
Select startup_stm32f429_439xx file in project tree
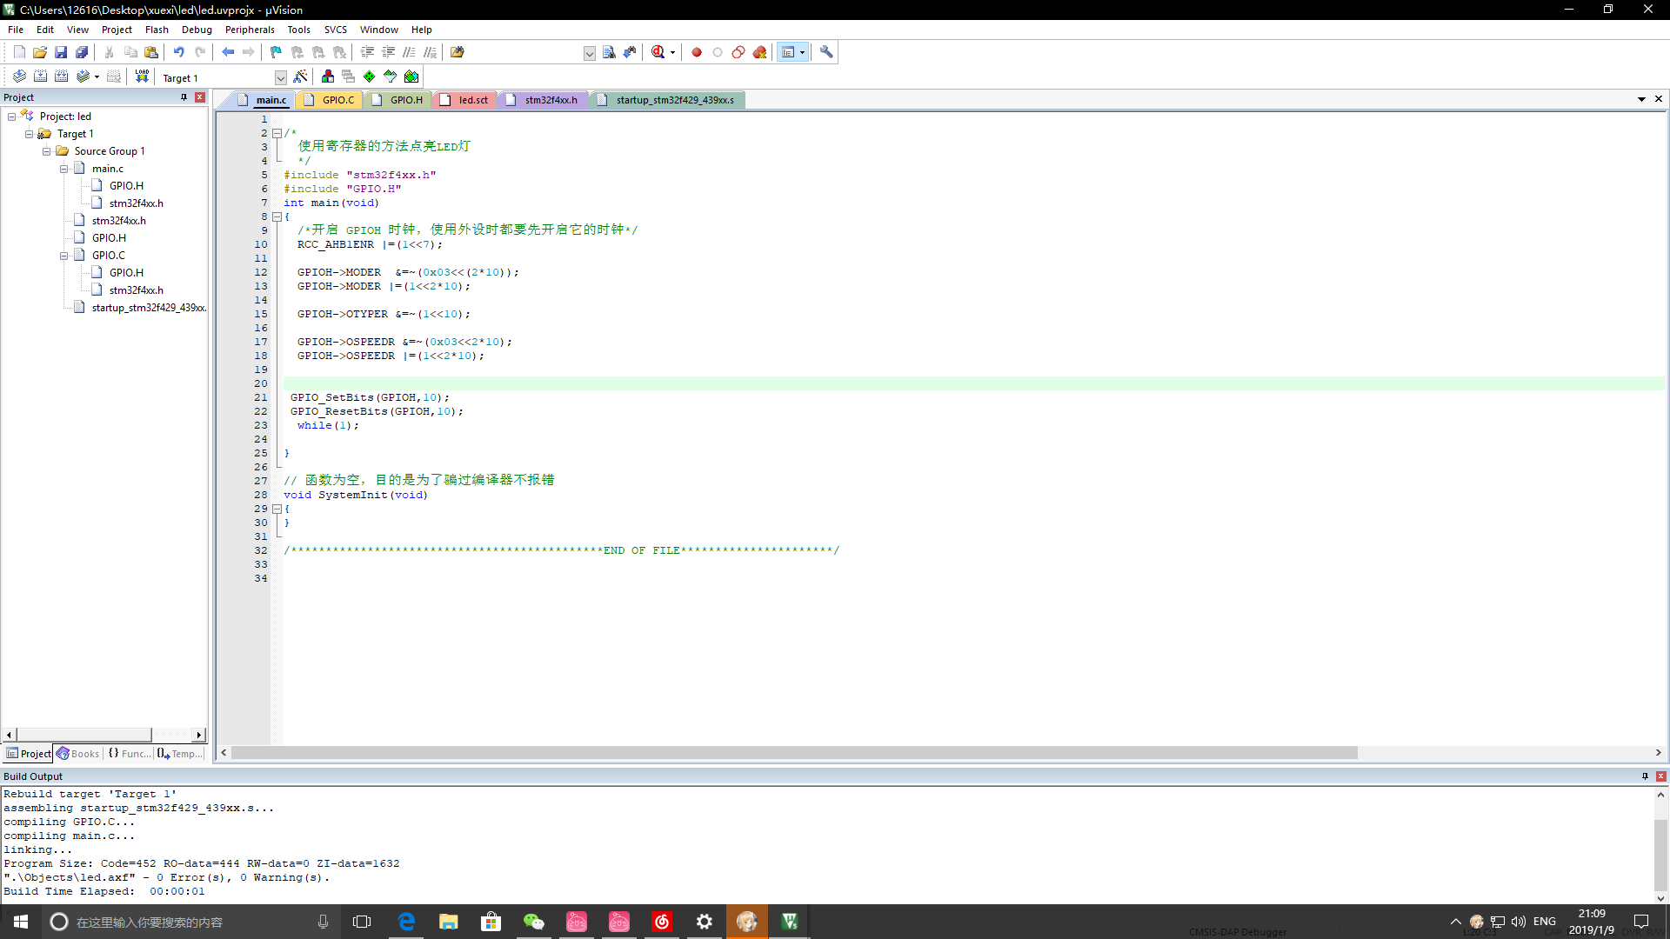(148, 308)
